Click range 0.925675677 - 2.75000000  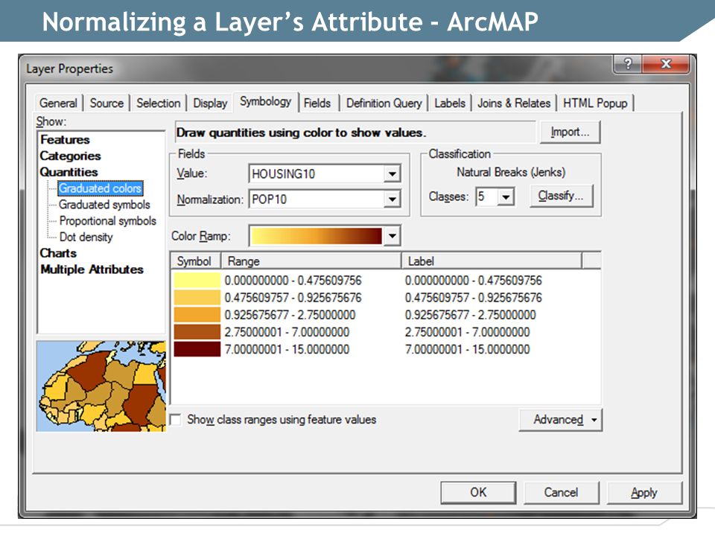pos(290,315)
